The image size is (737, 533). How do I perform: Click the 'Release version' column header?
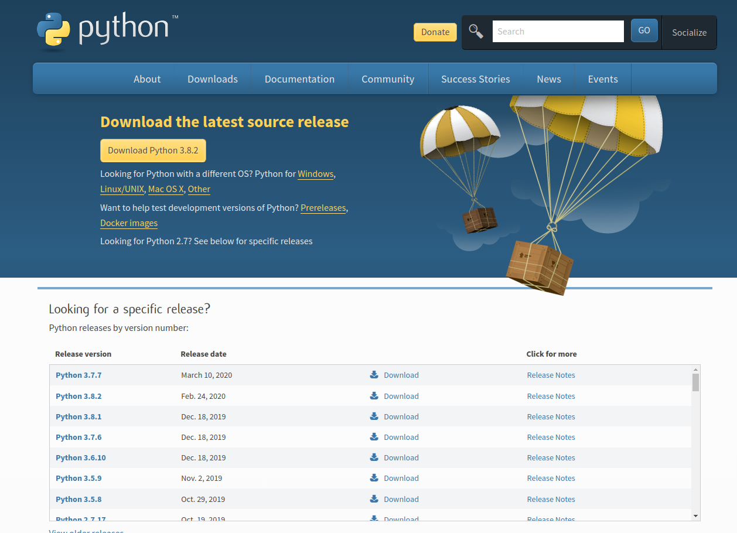[x=83, y=354]
